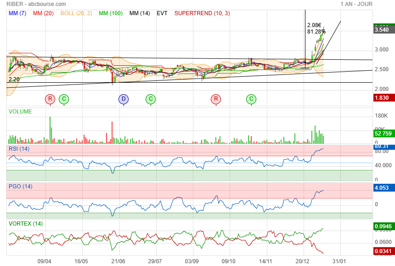This screenshot has height=266, width=395.
Task: Click the rightmost green C event marker
Action: tap(251, 99)
